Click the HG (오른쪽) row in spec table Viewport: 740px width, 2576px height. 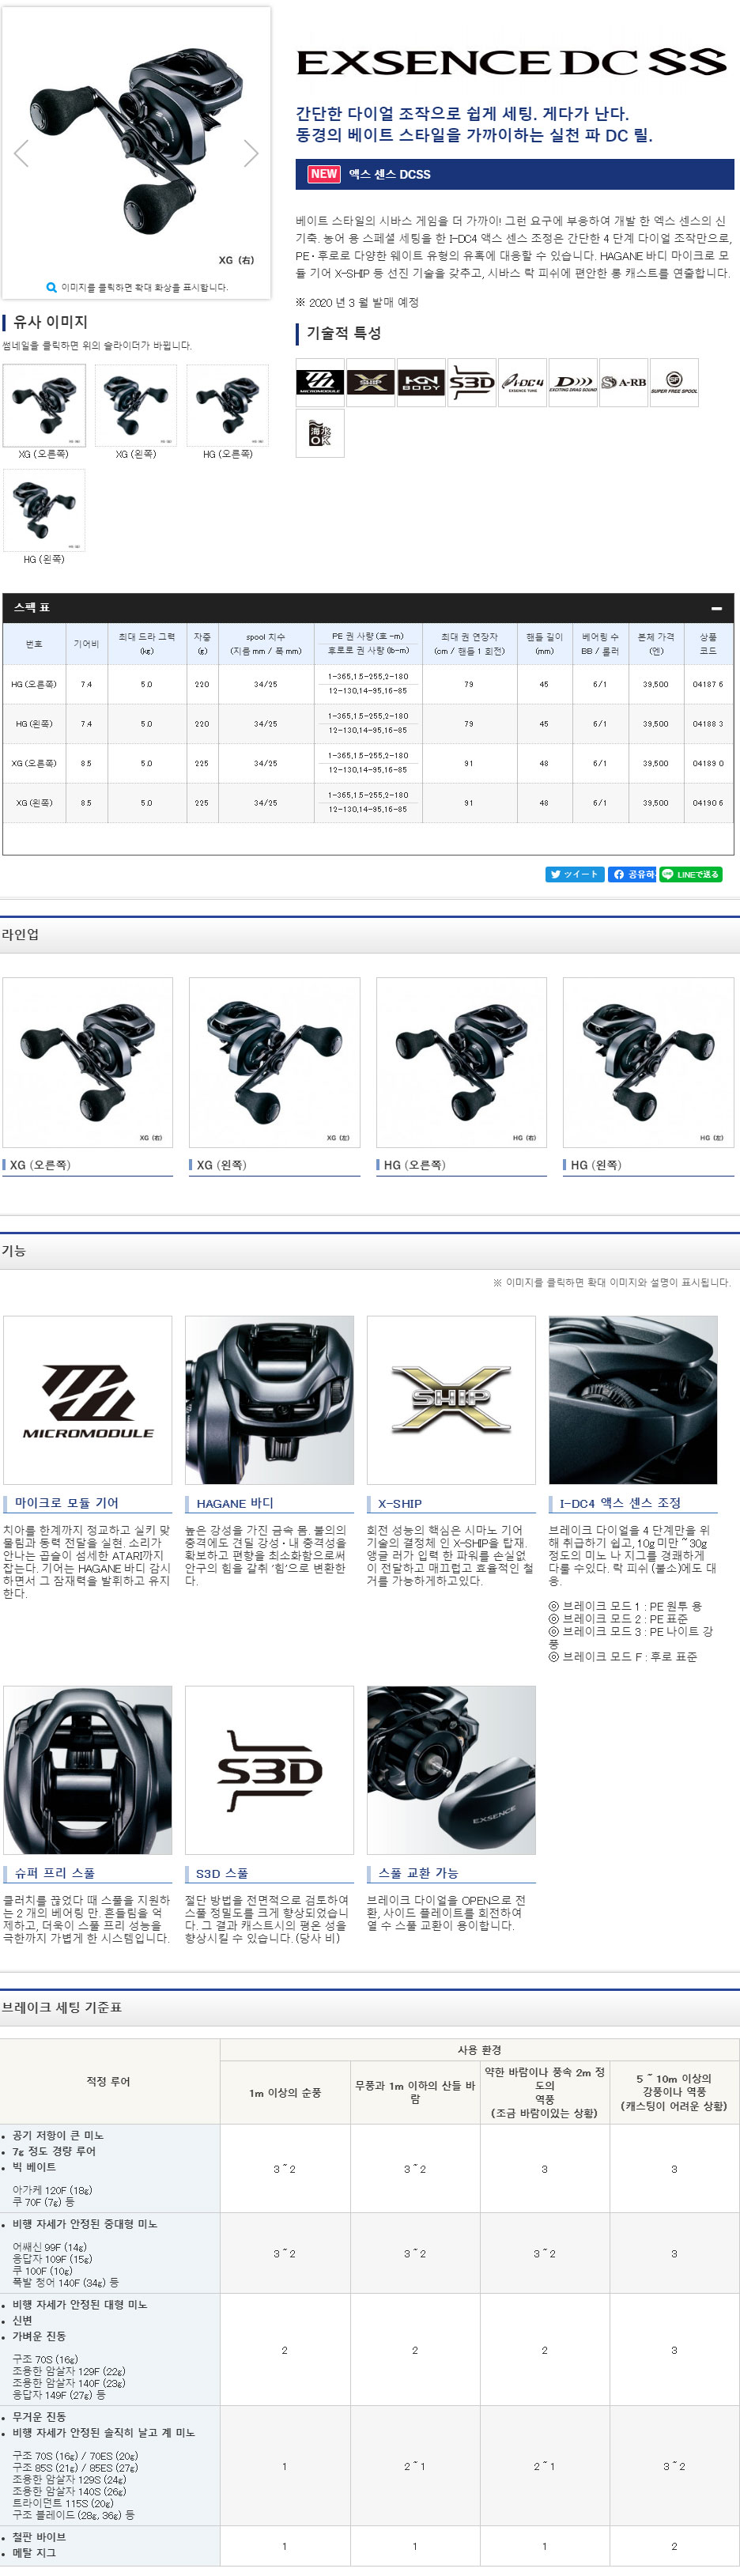(368, 684)
